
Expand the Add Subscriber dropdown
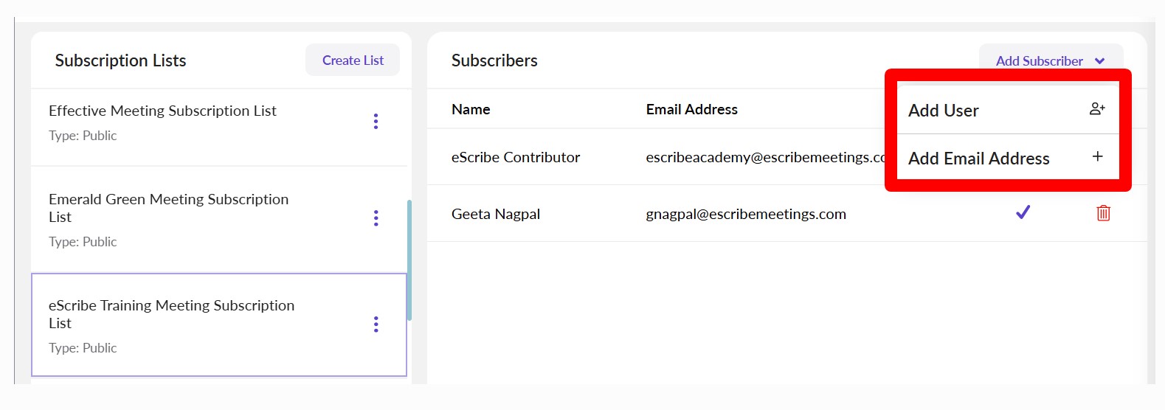[1040, 61]
